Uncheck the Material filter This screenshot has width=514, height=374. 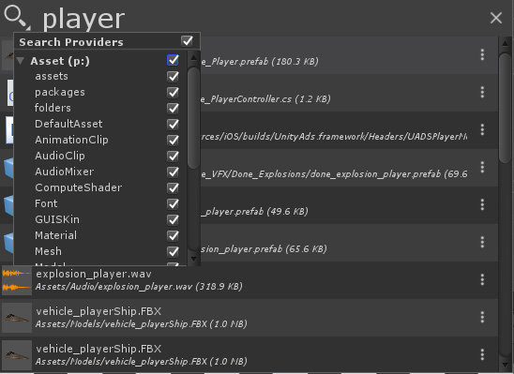coord(173,236)
